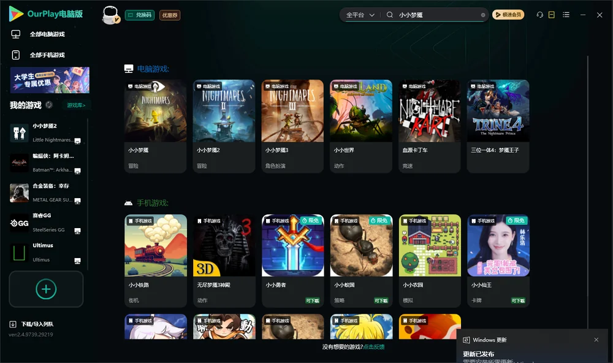Image resolution: width=613 pixels, height=363 pixels.
Task: Open the 小小铁路 mobile game card
Action: 156,261
